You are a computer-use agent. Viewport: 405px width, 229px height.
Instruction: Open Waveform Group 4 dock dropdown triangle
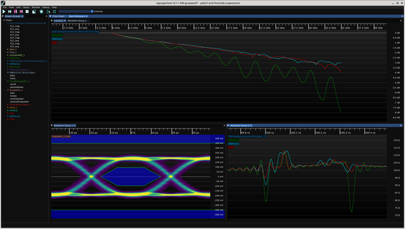coord(228,126)
